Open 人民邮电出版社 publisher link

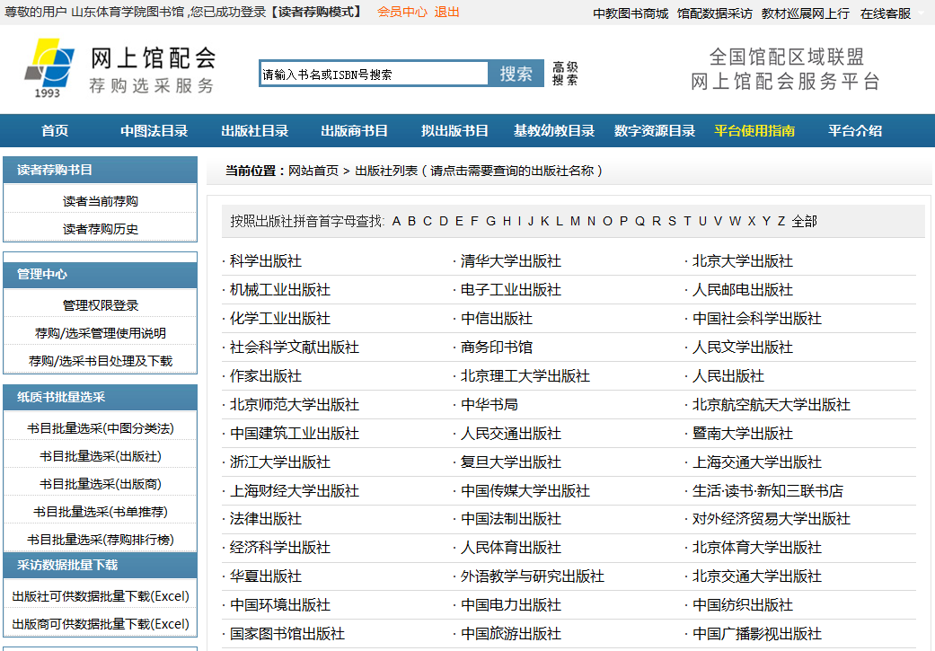coord(742,290)
